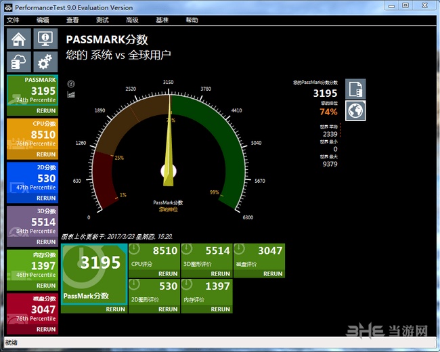
Task: Open the 测试 menu
Action: [102, 20]
